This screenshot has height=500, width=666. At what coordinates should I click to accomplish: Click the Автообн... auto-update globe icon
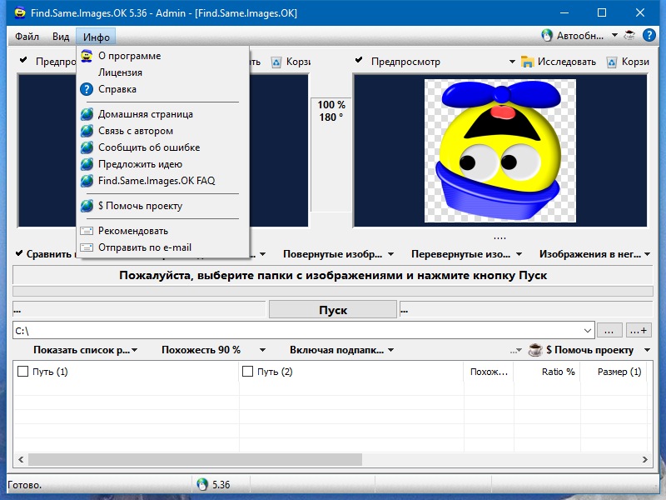547,35
